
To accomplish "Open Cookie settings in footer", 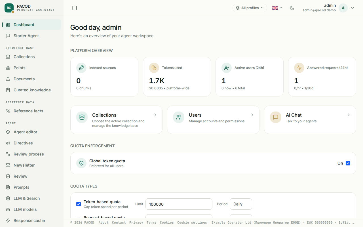I will (192, 222).
